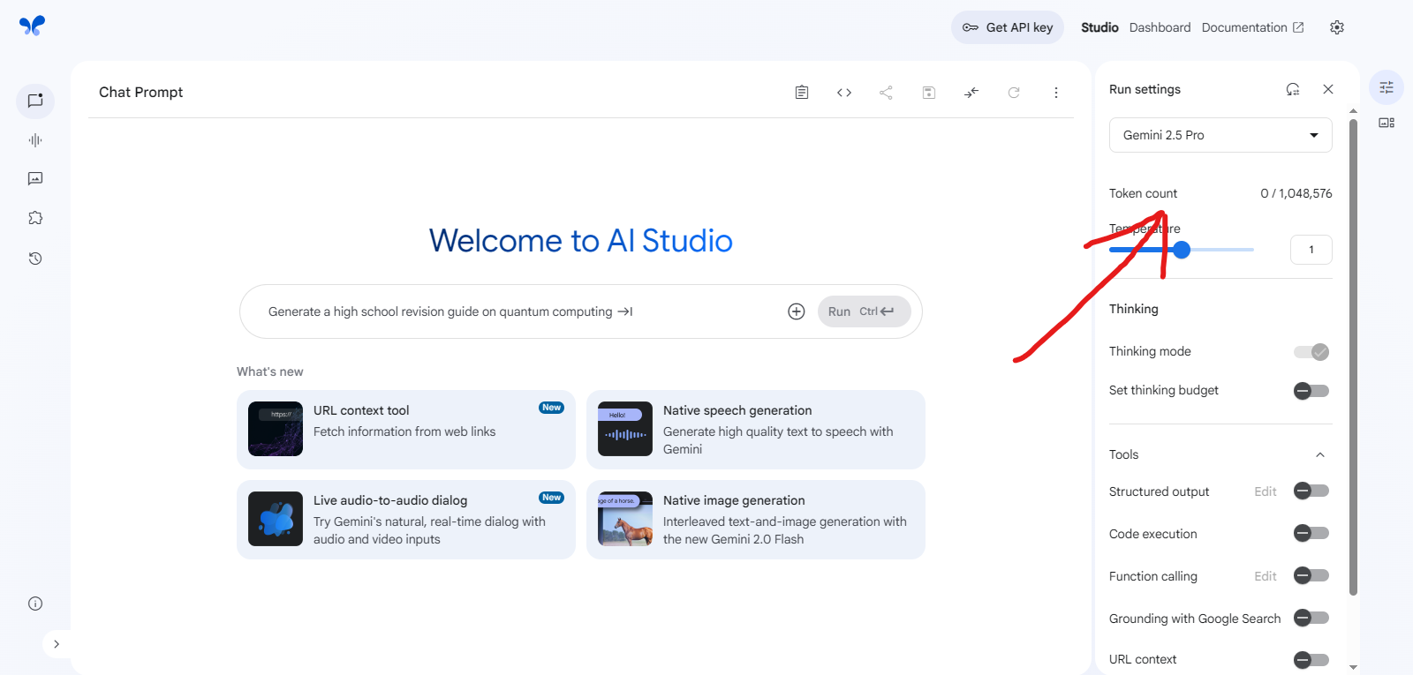Open the Documentation link

click(1252, 27)
